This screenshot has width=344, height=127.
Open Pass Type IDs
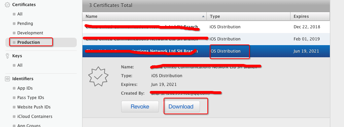[31, 98]
